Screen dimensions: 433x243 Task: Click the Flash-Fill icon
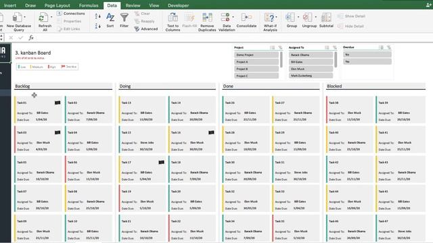(x=189, y=18)
